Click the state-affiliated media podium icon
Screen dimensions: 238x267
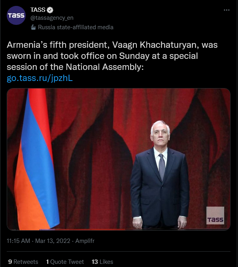[x=33, y=27]
